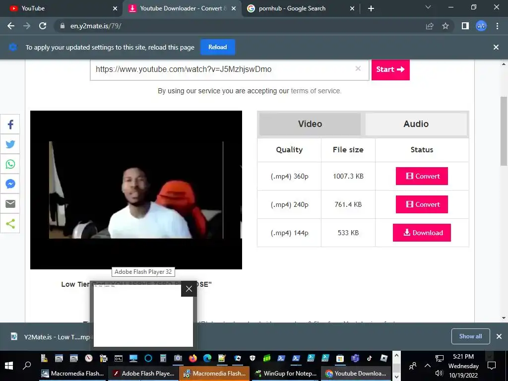Open the tab search dropdown arrow
Image resolution: width=508 pixels, height=381 pixels.
(428, 7)
